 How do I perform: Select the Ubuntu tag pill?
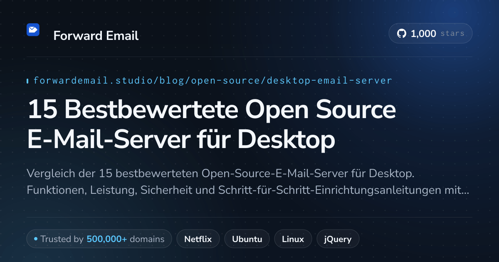[x=247, y=239]
